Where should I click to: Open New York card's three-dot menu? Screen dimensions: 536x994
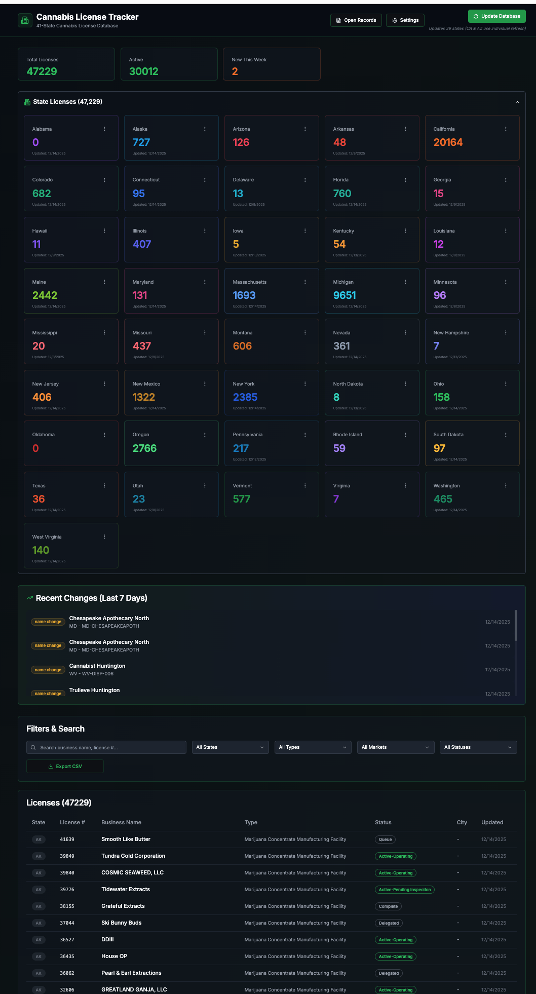click(305, 384)
